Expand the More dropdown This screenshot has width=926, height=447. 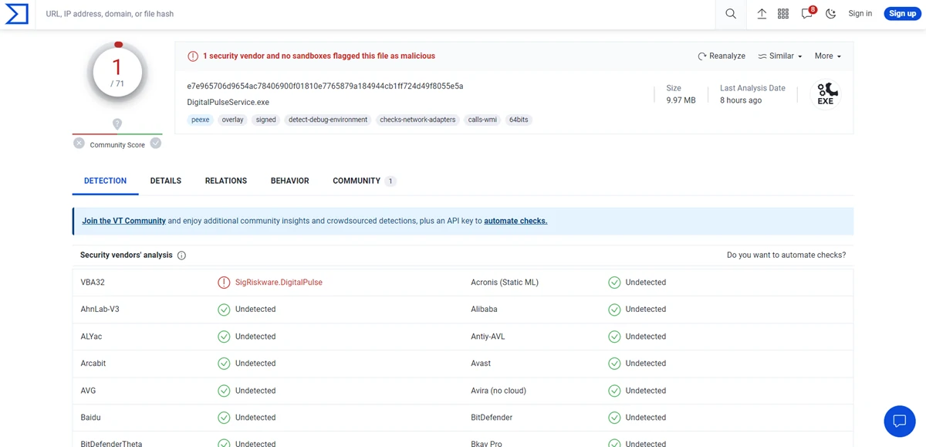(x=828, y=56)
